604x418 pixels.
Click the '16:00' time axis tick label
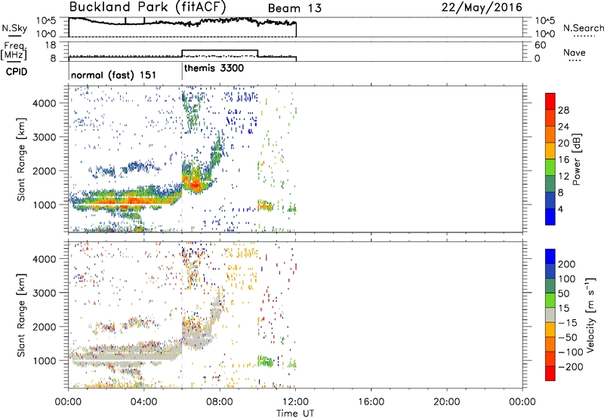coord(371,402)
